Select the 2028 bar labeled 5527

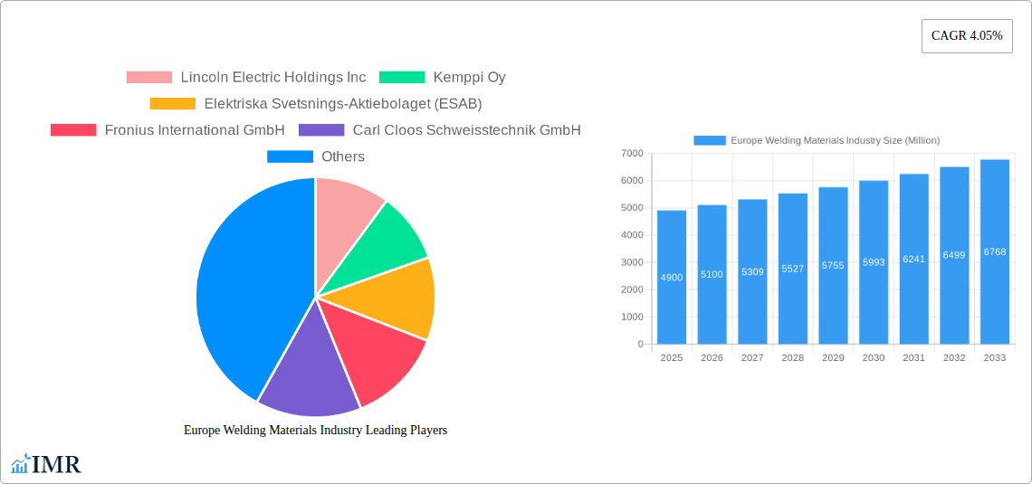click(x=792, y=269)
